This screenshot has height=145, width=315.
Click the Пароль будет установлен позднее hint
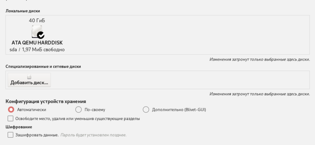93,135
